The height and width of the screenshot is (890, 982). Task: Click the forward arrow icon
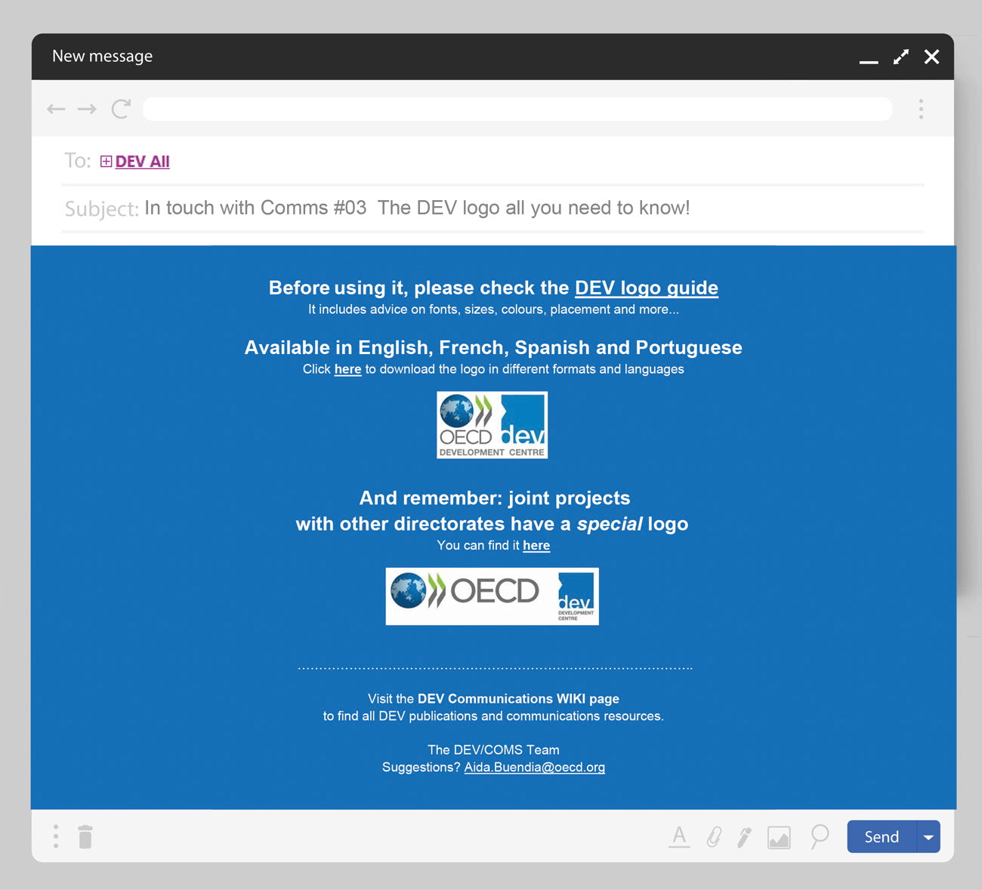pyautogui.click(x=87, y=109)
